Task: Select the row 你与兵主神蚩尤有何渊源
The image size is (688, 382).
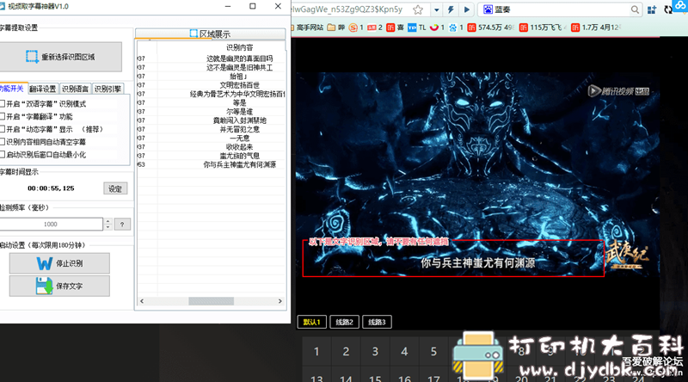Action: tap(211, 164)
